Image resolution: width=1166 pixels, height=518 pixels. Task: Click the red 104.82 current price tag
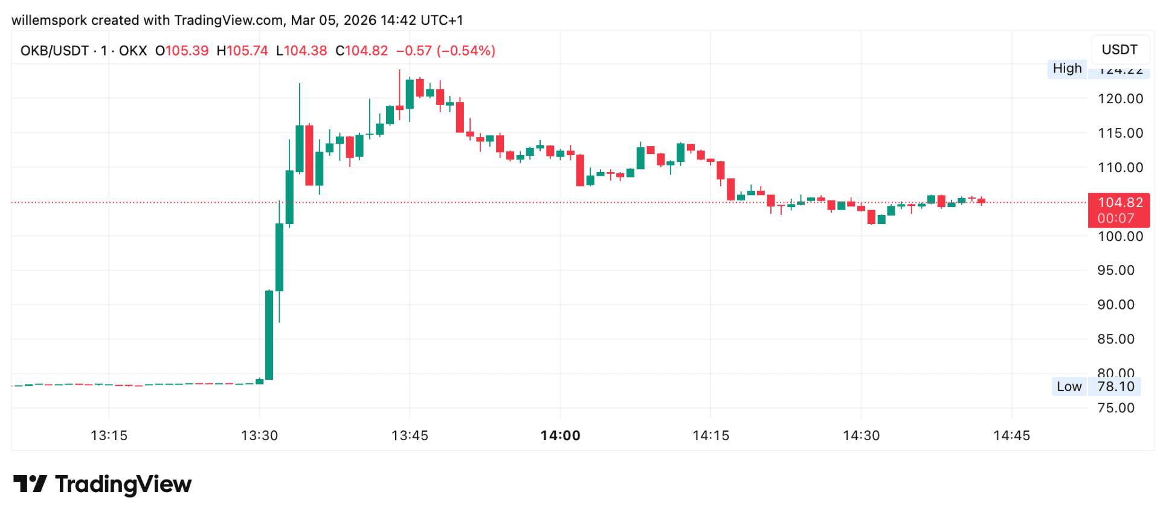point(1119,209)
